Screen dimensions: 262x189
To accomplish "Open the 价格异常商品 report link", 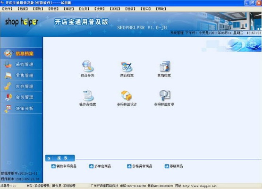I will (142, 166).
